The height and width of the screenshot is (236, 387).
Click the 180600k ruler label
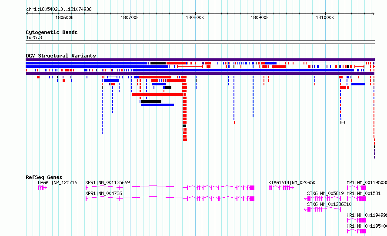tap(64, 17)
